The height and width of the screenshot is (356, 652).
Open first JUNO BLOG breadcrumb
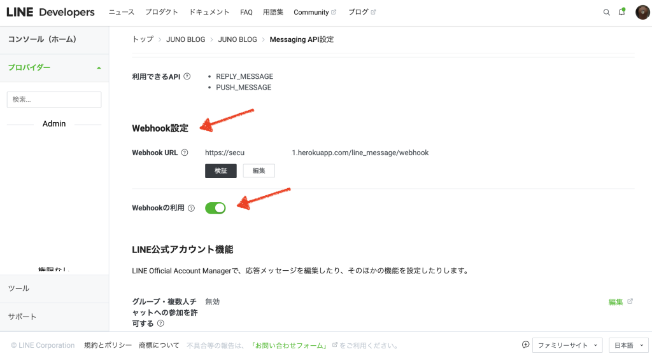[x=185, y=39]
